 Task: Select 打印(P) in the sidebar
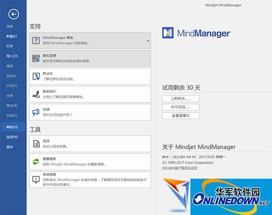(x=12, y=86)
